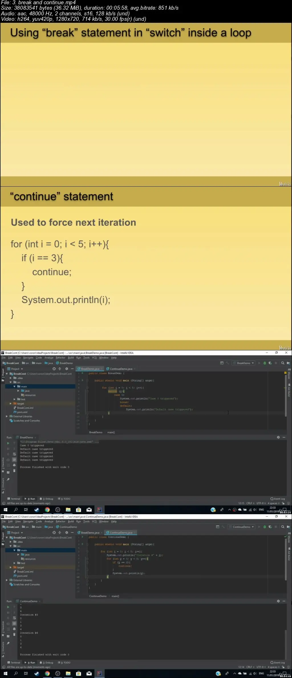The width and height of the screenshot is (292, 678).
Task: Click the pin tab icon in the BreakDemo Run panel
Action: pyautogui.click(x=8, y=479)
